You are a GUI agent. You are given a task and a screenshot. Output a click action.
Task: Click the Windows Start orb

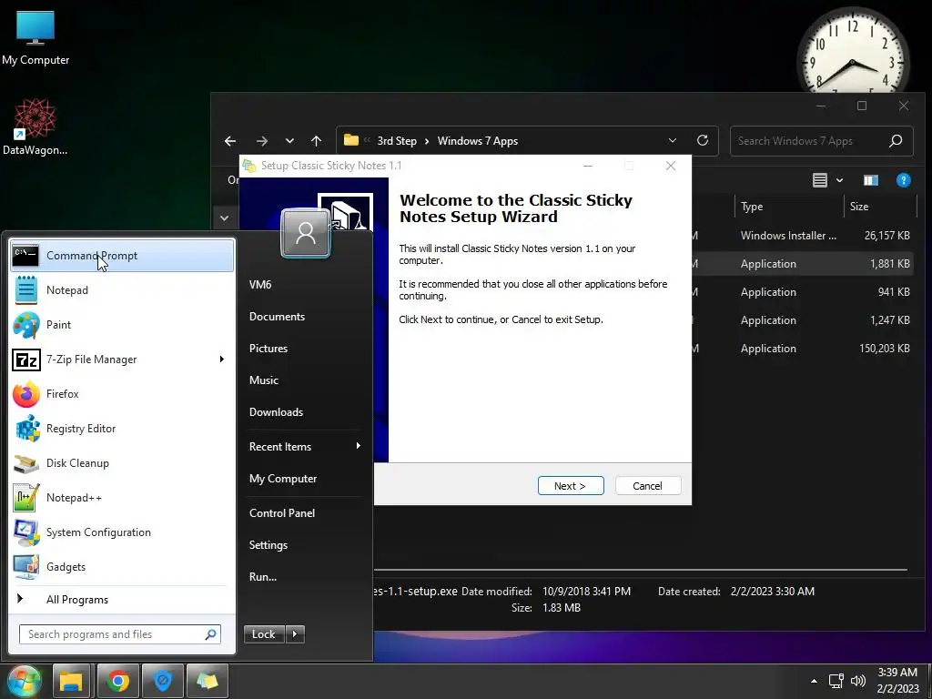pos(24,681)
